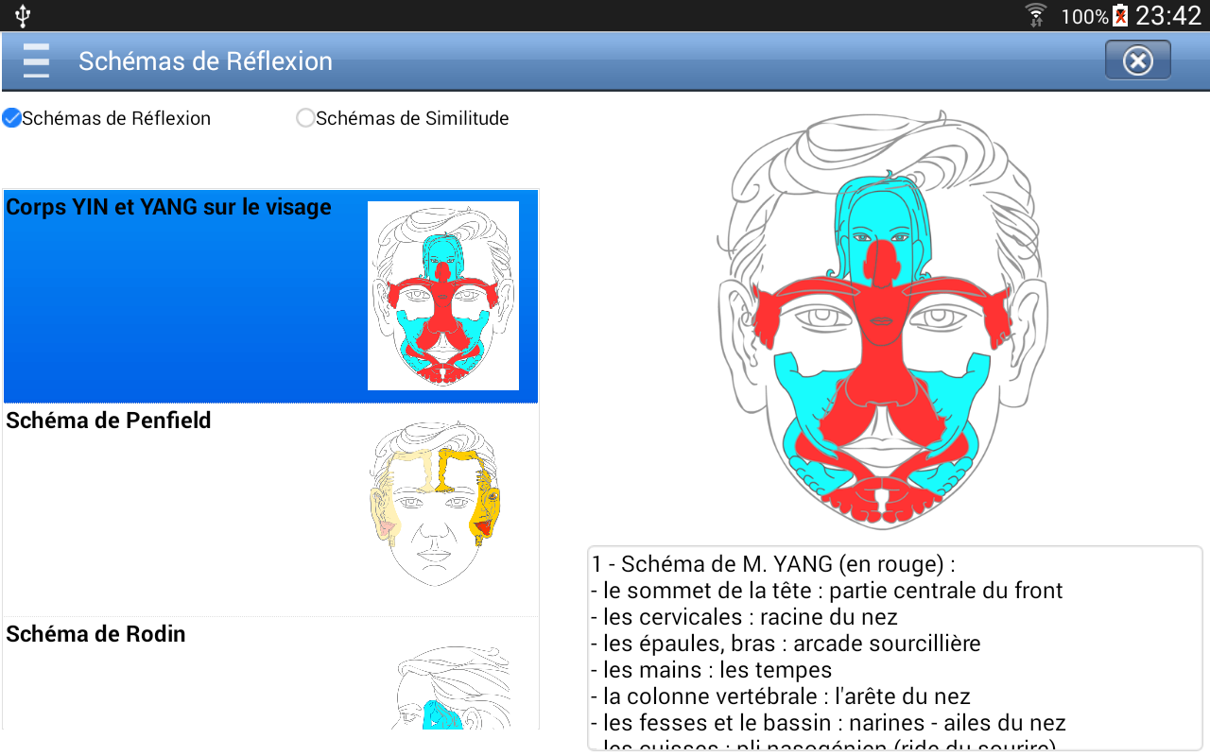Tap the line 'les mains : les tempes'

[x=712, y=670]
